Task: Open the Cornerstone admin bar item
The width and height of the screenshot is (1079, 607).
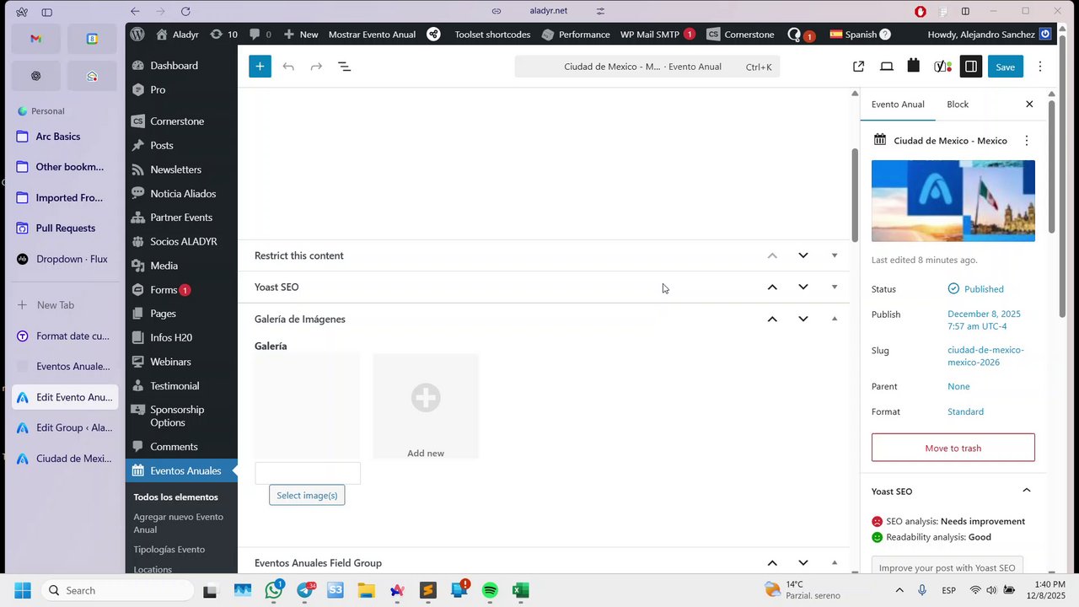Action: point(740,35)
